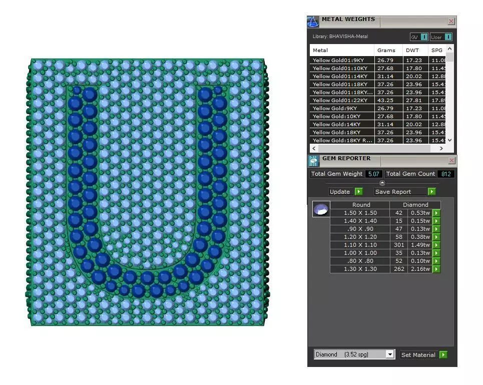
Task: Click the 1.30 X 1.30 size cell
Action: click(x=360, y=269)
